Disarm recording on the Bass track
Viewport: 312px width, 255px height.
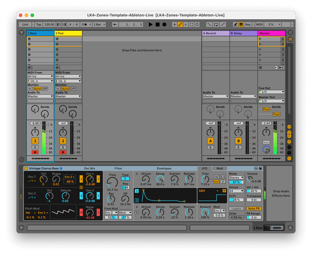(35, 152)
